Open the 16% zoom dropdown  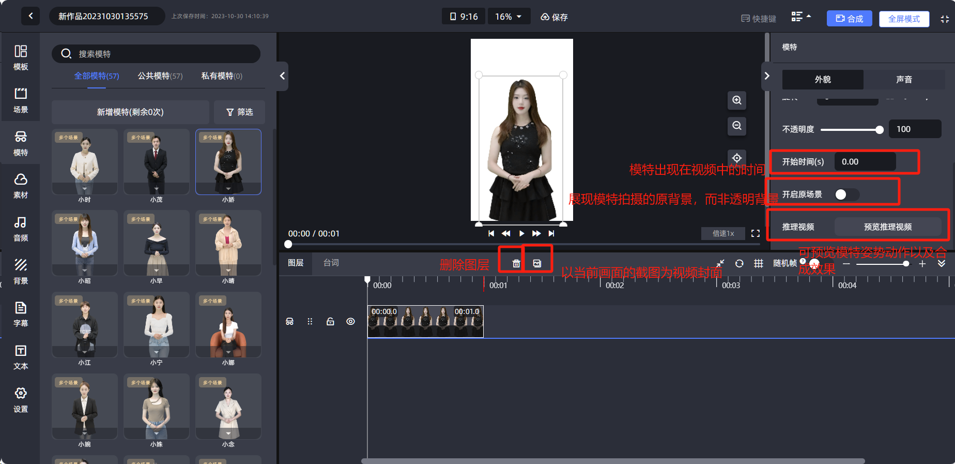click(509, 17)
